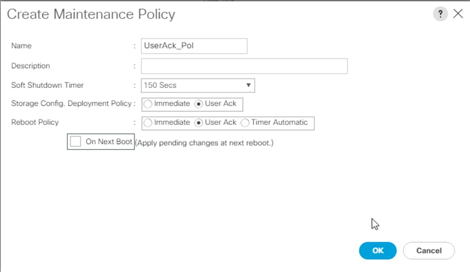Image resolution: width=470 pixels, height=272 pixels.
Task: Click the Name field containing UserAck_Pol
Action: (194, 46)
